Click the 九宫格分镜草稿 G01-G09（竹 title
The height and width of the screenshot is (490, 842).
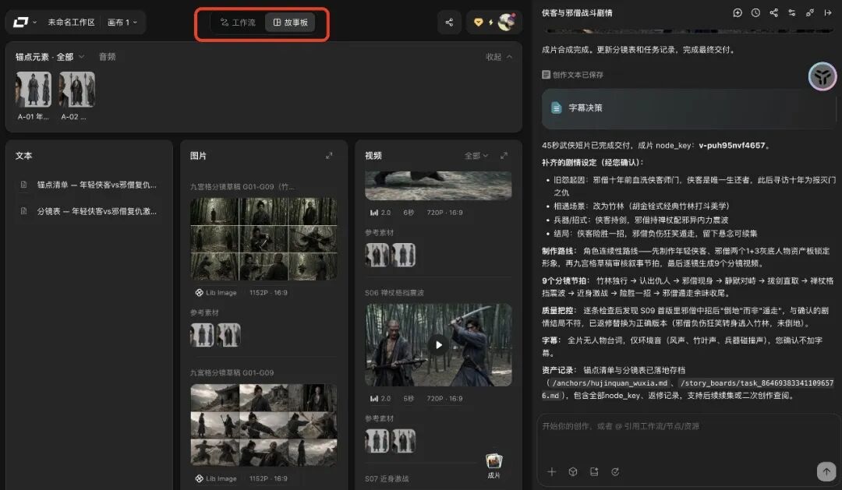click(242, 187)
